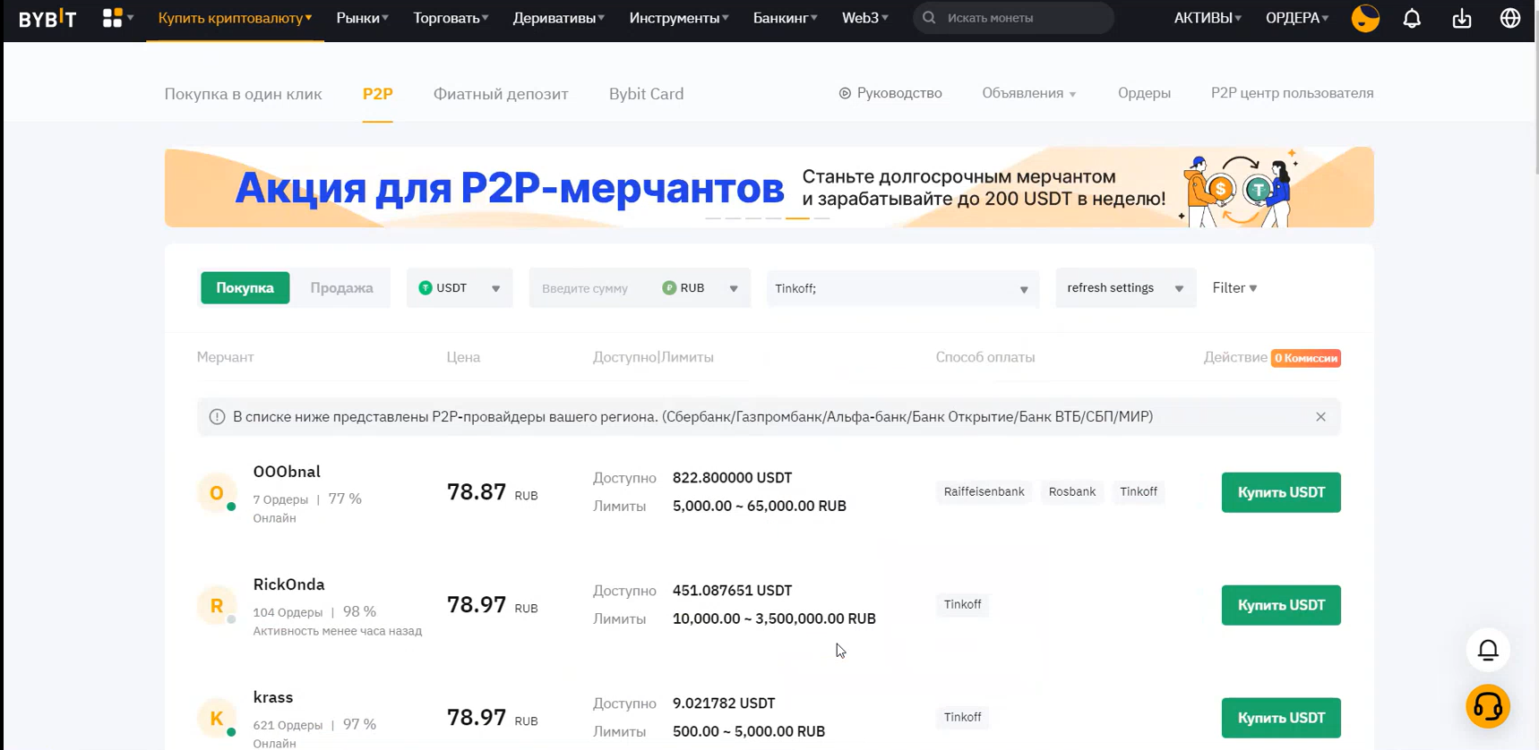Select the P2P tab
The width and height of the screenshot is (1539, 750).
(377, 94)
